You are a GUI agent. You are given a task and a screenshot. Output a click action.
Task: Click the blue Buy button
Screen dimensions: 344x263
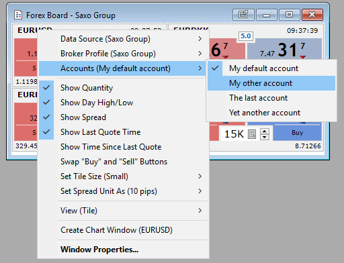pos(297,133)
